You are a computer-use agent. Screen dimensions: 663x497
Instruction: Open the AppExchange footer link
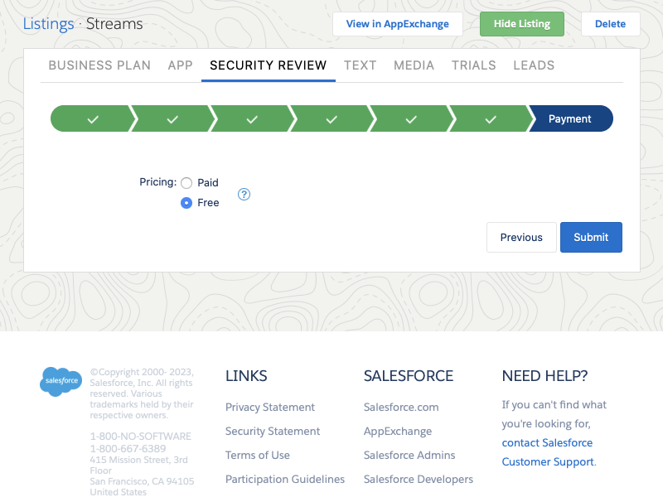(x=398, y=431)
